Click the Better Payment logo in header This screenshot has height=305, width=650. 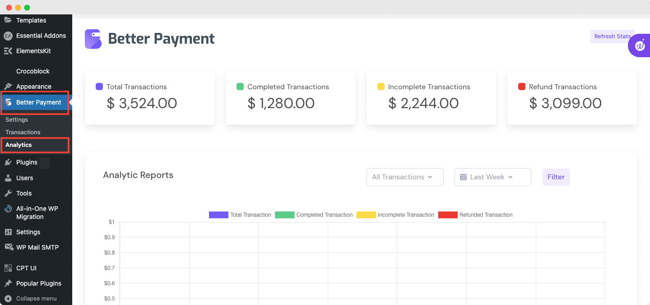[93, 39]
